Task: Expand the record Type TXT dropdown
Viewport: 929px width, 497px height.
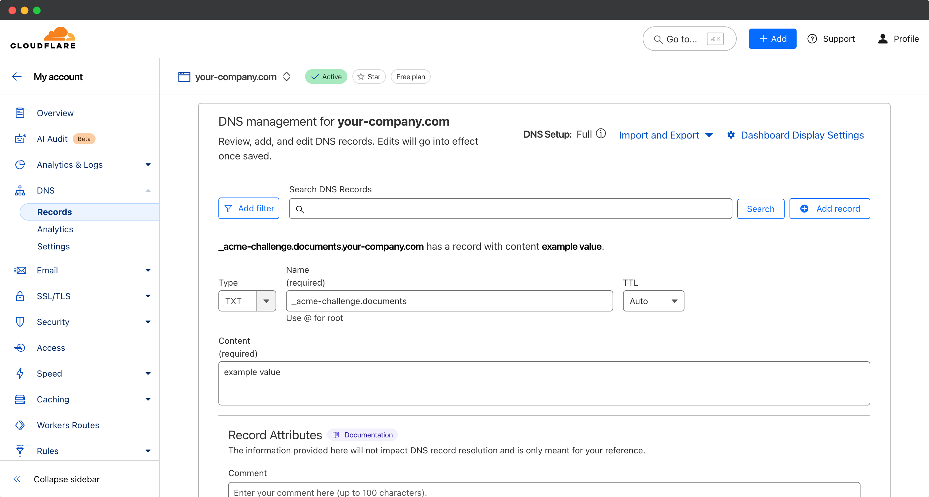Action: tap(266, 301)
